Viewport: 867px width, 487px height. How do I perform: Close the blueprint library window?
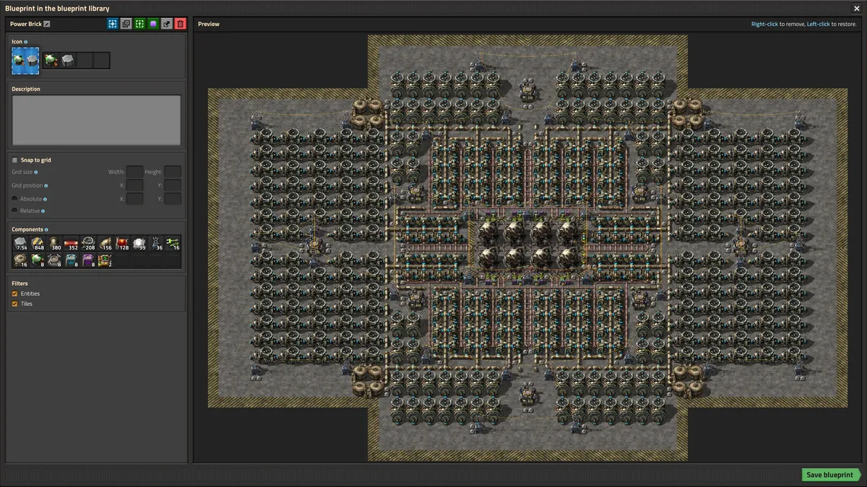(x=857, y=8)
